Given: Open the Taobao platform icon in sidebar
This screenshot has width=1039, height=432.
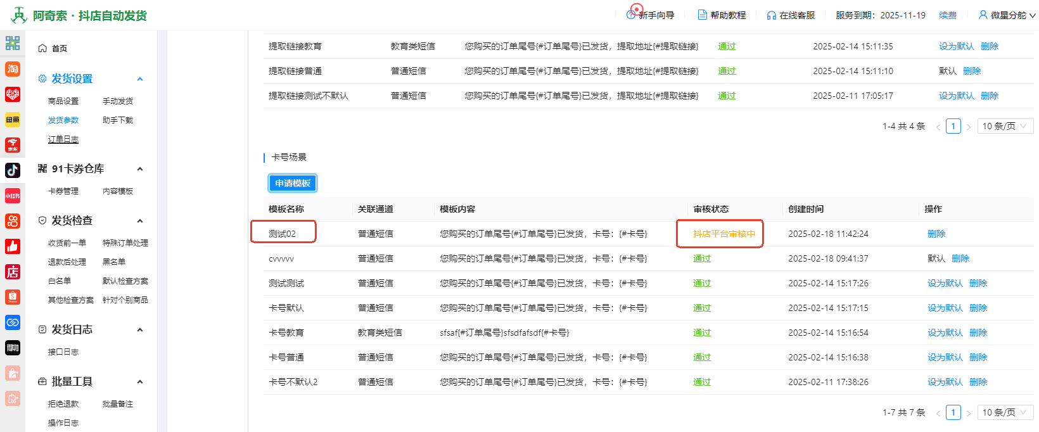Looking at the screenshot, I should click(13, 69).
